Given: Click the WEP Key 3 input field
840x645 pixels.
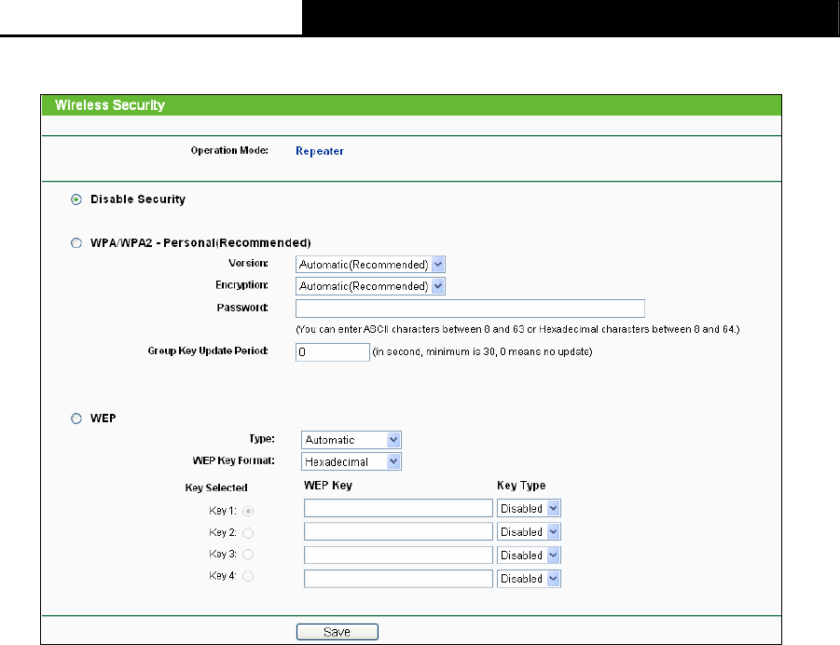Looking at the screenshot, I should click(398, 555).
